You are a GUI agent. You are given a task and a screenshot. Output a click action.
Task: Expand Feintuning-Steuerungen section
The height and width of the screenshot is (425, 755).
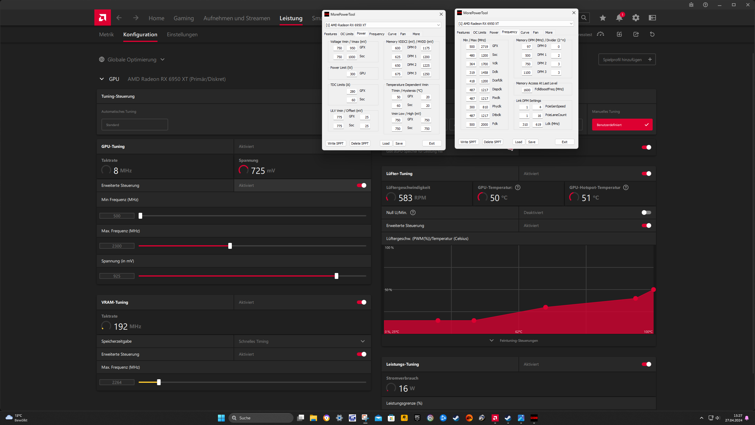click(518, 341)
